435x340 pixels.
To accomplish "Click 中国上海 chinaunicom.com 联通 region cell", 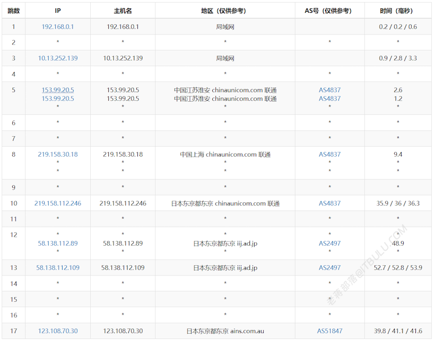I will 225,154.
